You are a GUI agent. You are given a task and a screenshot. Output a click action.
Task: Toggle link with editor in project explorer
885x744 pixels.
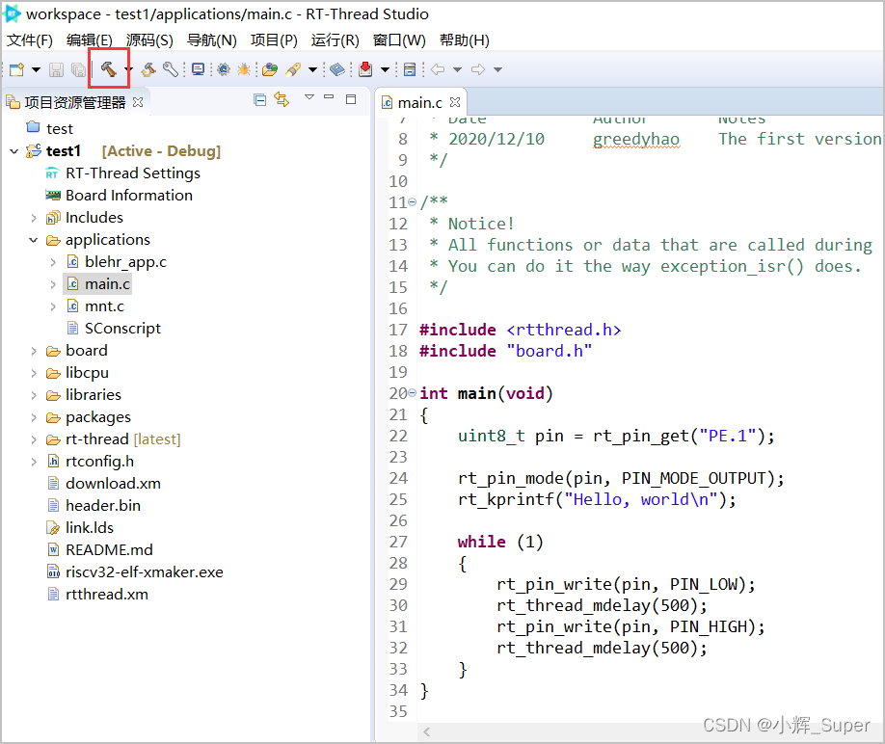pyautogui.click(x=282, y=100)
